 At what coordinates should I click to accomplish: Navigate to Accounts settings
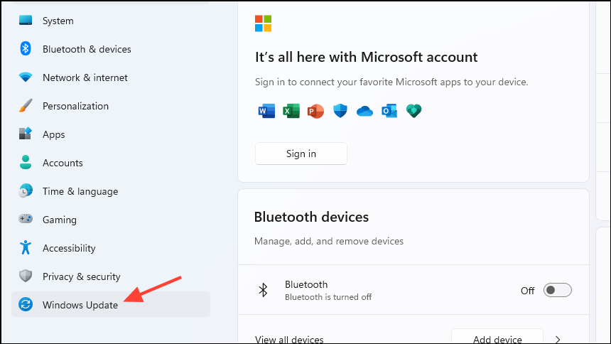coord(111,163)
